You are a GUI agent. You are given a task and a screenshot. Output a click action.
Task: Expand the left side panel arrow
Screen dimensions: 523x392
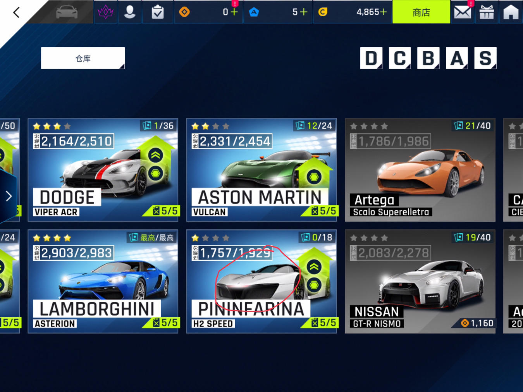9,196
